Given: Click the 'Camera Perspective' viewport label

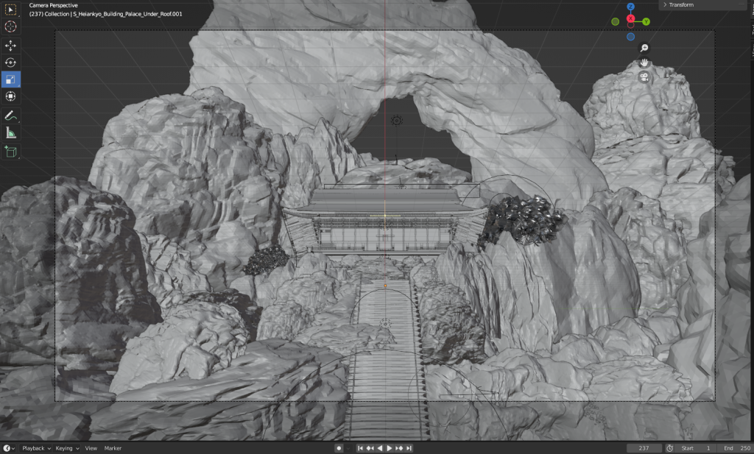Looking at the screenshot, I should pos(53,5).
